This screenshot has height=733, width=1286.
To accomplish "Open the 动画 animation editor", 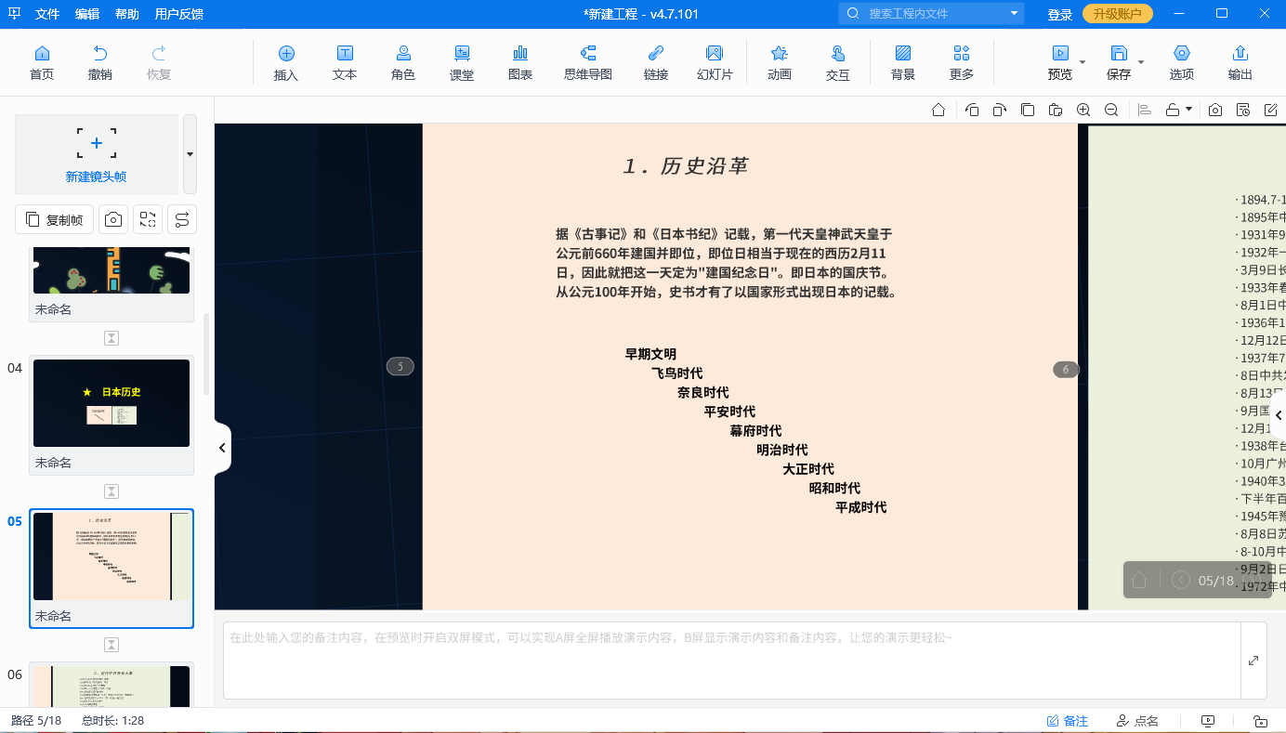I will click(780, 62).
